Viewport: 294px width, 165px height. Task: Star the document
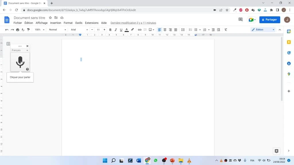(x=50, y=18)
